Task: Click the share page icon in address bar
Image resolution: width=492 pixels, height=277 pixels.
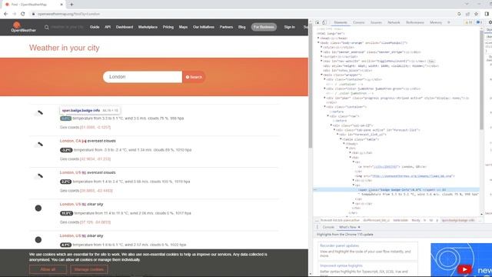Action: click(x=467, y=14)
